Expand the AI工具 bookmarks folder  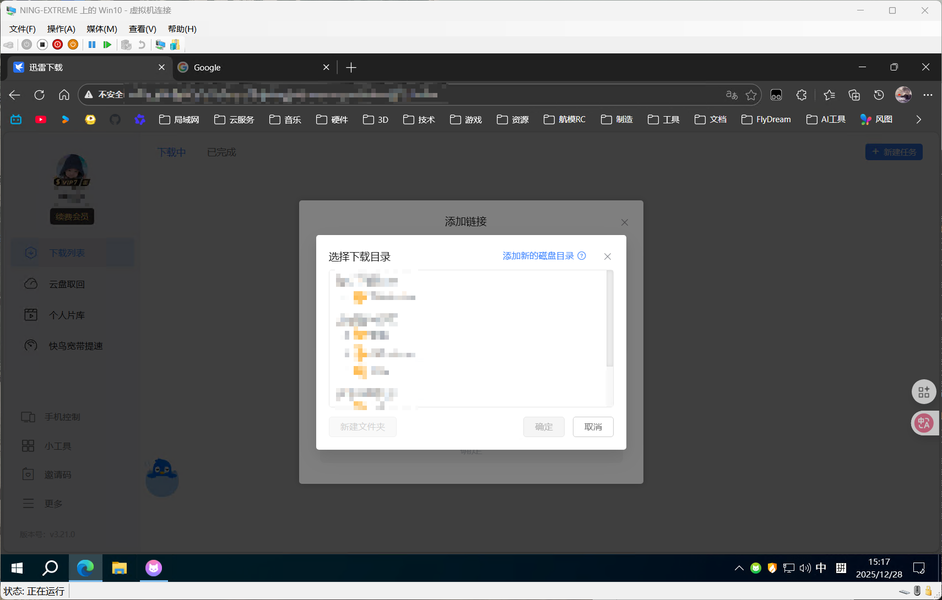click(x=826, y=119)
